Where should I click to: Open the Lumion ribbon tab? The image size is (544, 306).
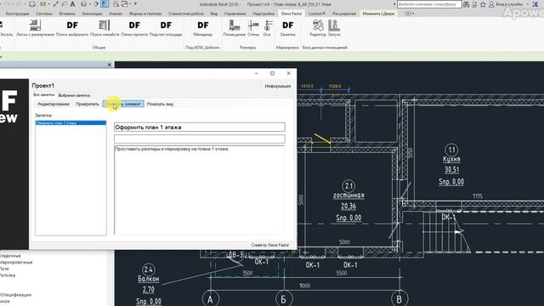tap(317, 14)
